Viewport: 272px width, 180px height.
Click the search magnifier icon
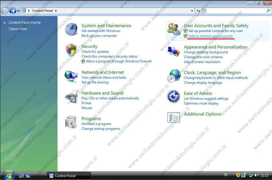coord(268,11)
